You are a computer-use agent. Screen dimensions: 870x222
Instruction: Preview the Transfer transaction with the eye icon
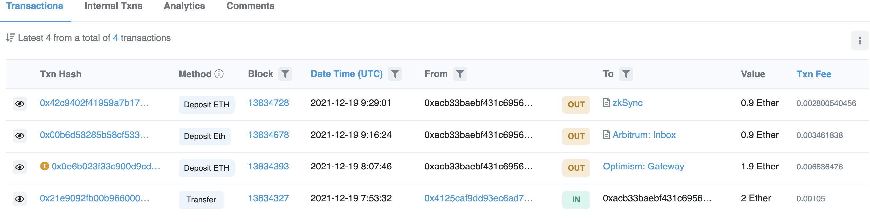(20, 199)
